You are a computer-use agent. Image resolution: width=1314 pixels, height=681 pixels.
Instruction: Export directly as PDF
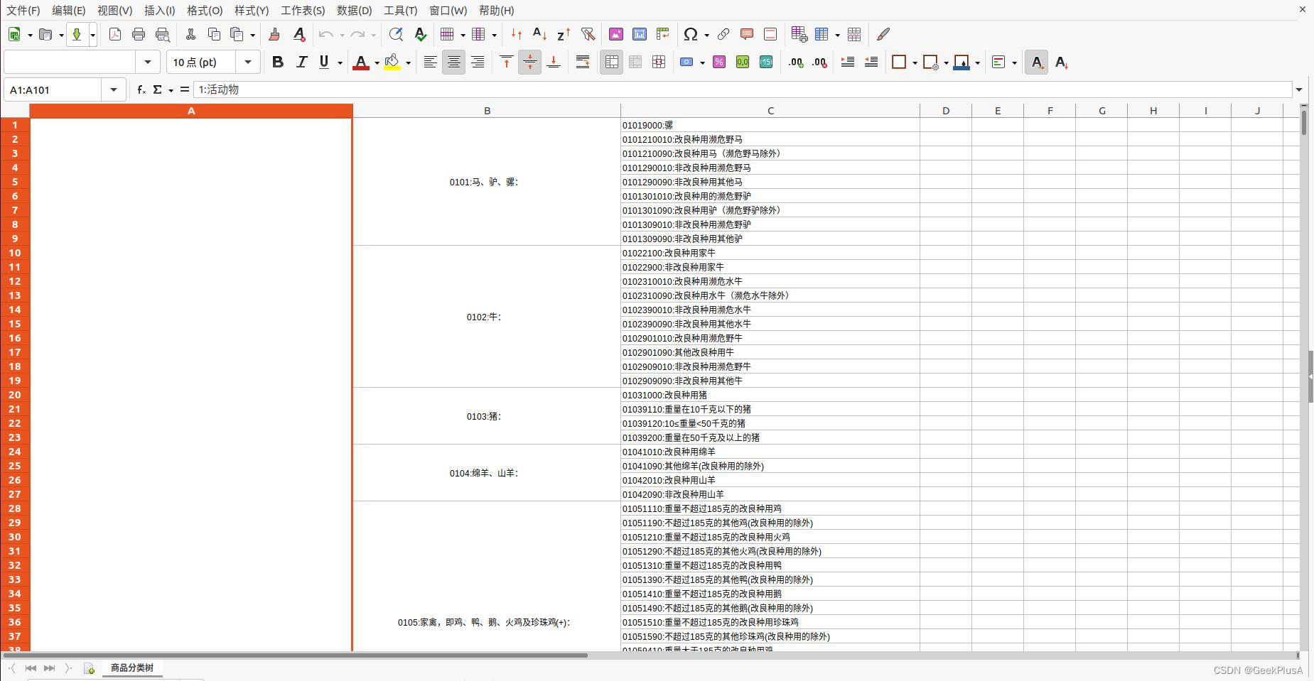tap(115, 34)
